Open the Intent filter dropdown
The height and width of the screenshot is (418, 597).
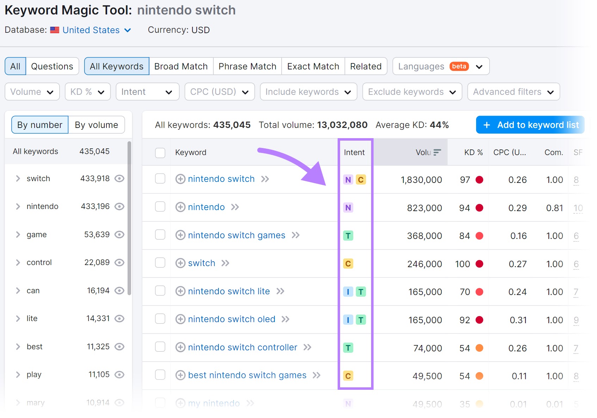[x=148, y=92]
